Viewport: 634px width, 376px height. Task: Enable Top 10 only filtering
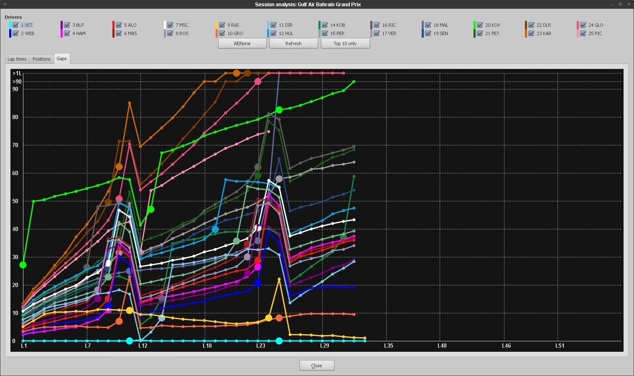[345, 43]
